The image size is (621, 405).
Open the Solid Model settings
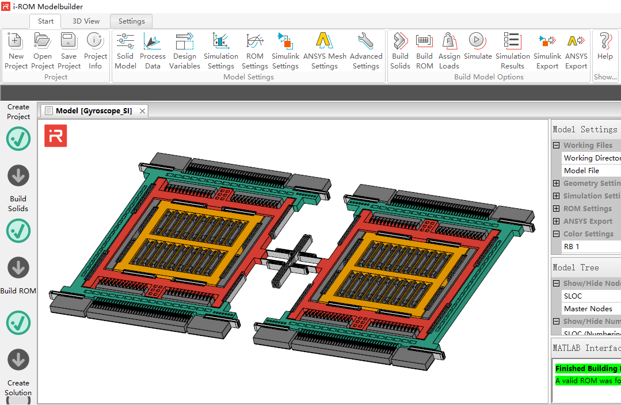coord(125,51)
